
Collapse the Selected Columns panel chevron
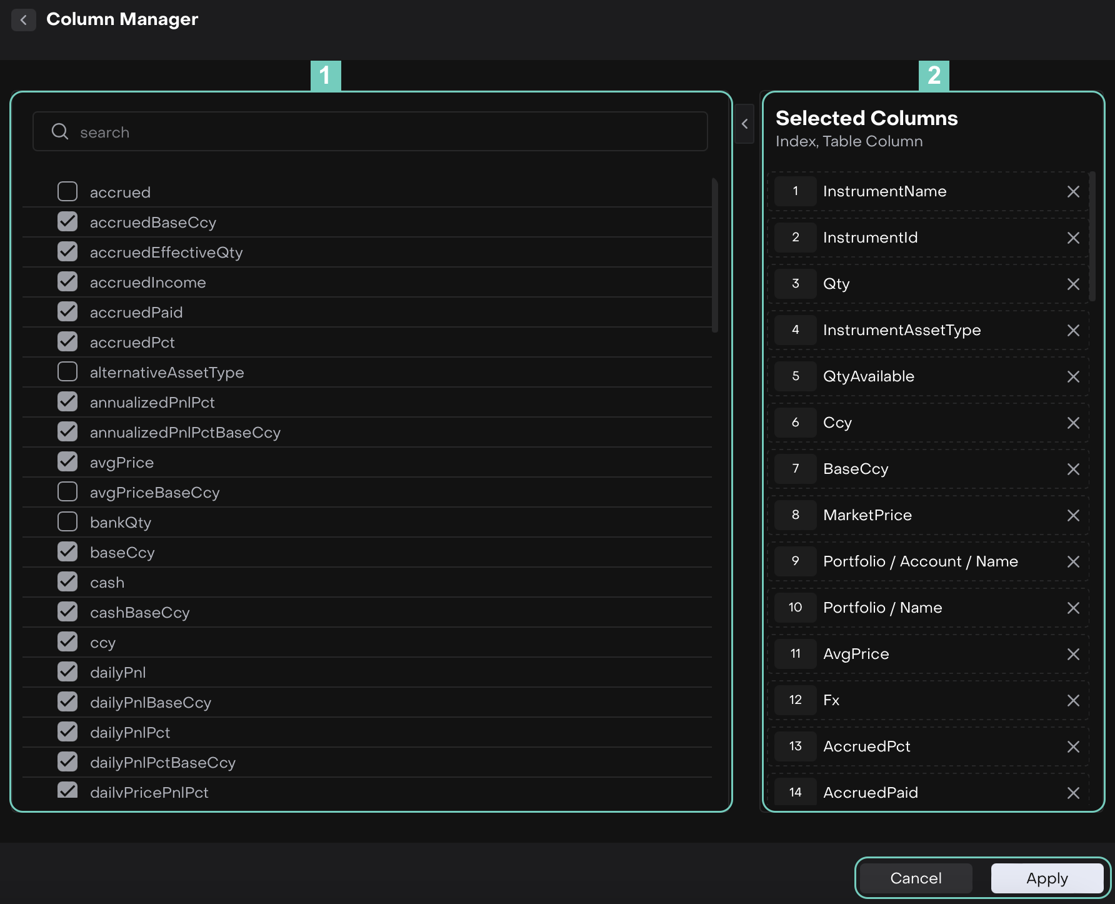(x=744, y=124)
